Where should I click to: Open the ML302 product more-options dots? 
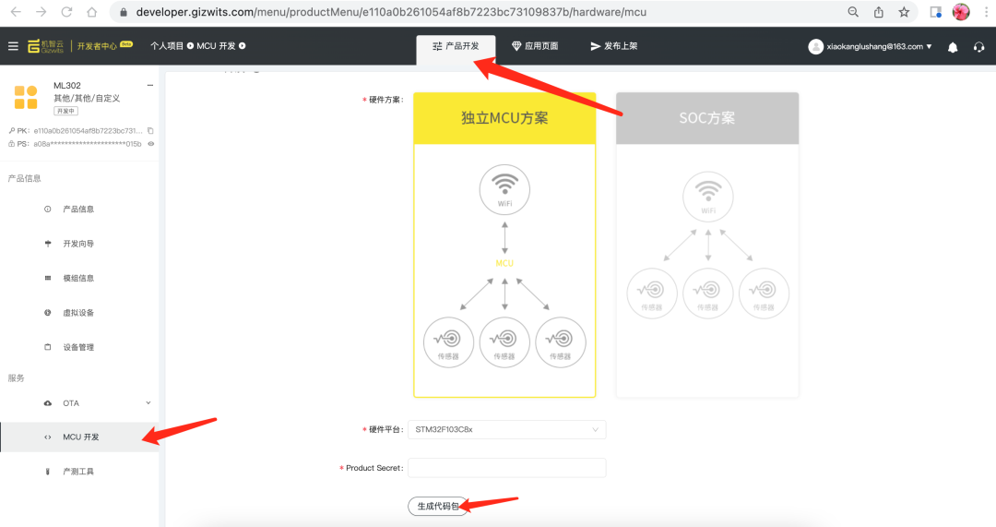(x=150, y=85)
